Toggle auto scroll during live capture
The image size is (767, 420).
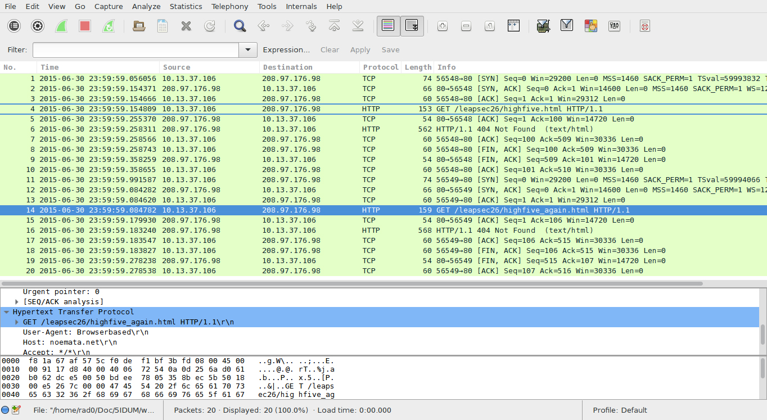pyautogui.click(x=412, y=26)
